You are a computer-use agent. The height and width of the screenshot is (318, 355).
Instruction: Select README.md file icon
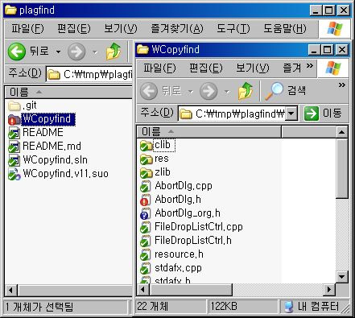pos(14,147)
